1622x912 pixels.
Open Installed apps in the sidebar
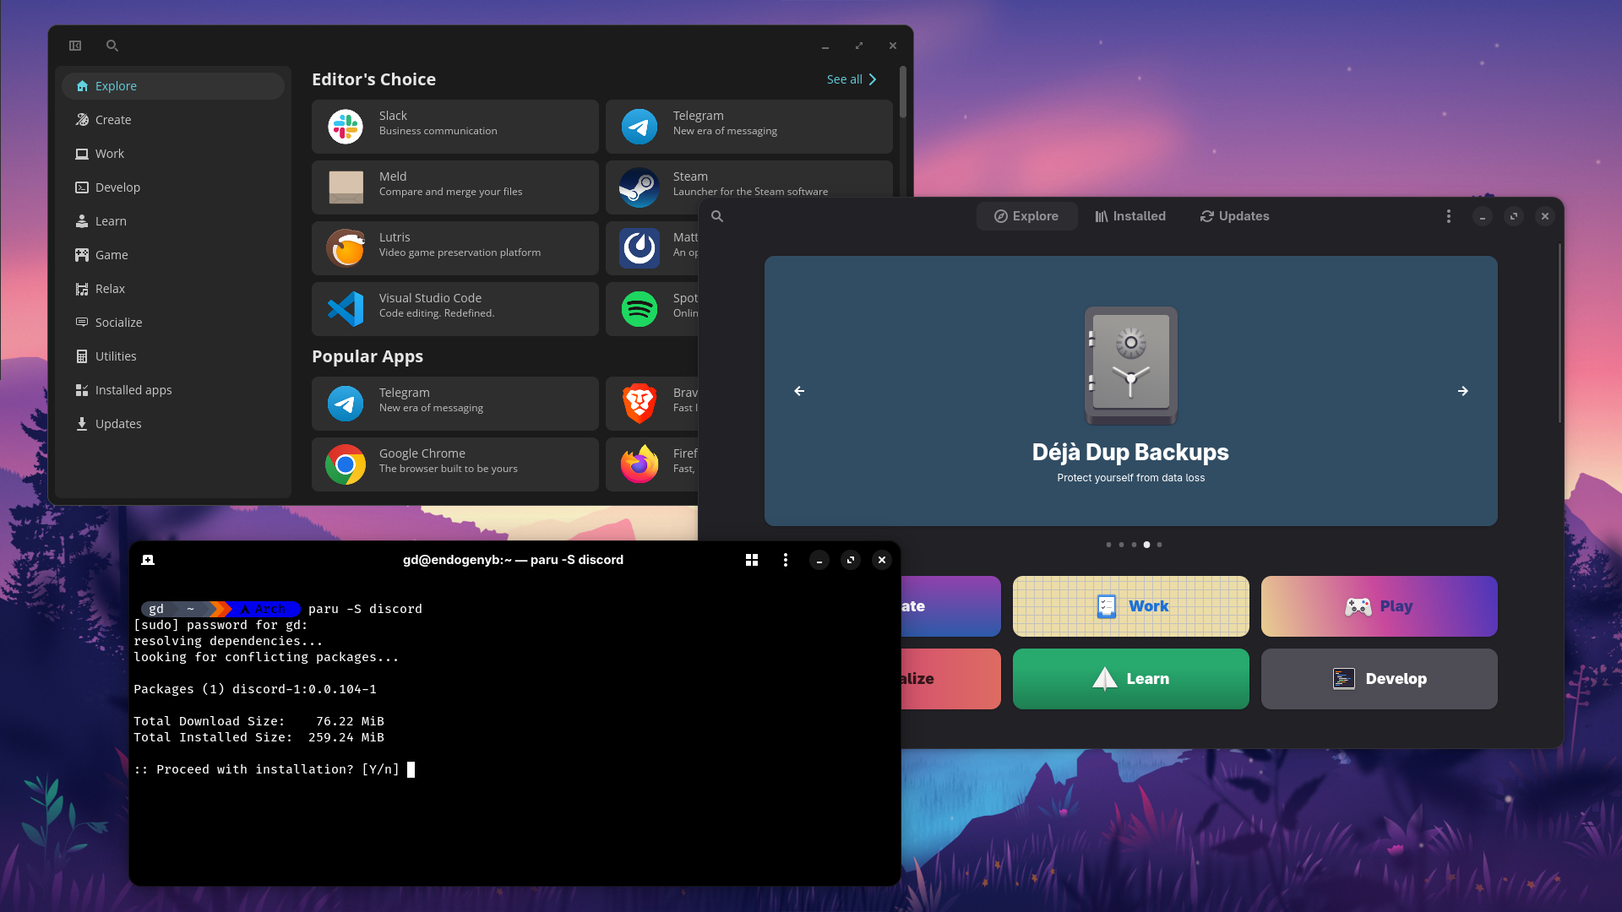[x=173, y=390]
